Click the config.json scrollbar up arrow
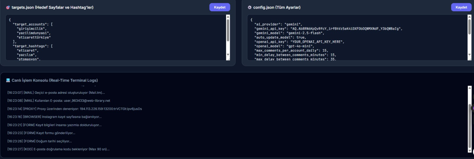The image size is (474, 159). click(469, 17)
